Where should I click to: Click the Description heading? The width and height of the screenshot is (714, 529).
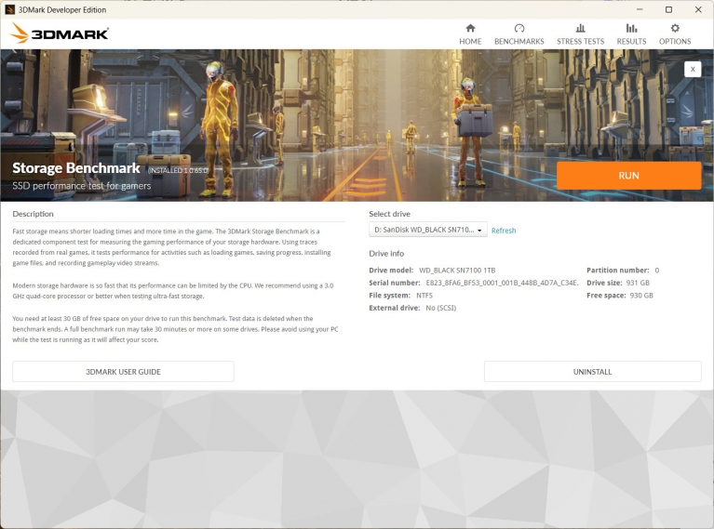pyautogui.click(x=33, y=214)
